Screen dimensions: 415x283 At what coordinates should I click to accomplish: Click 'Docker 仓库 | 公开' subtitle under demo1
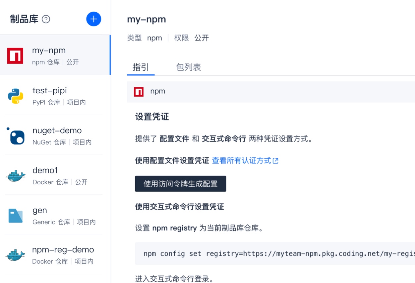coord(60,182)
